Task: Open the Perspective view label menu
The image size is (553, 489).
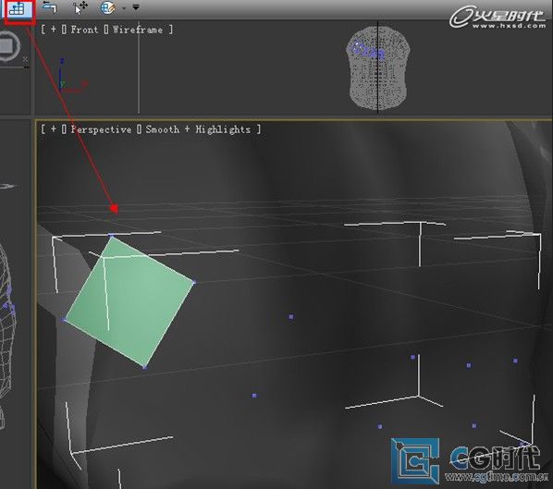Action: 101,129
